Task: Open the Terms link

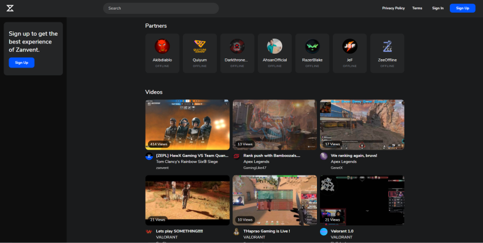Action: click(417, 8)
